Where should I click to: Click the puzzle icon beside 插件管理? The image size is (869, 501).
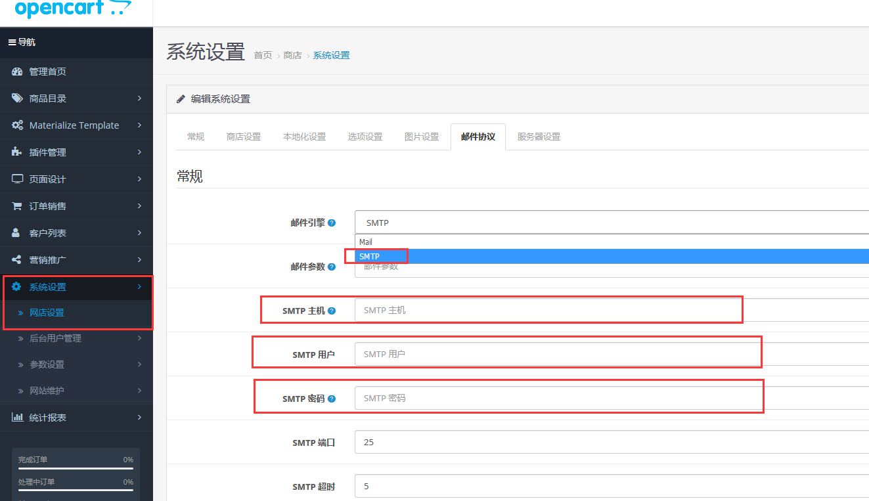click(x=17, y=152)
